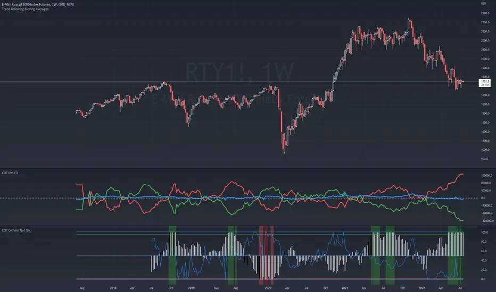
Task: Click the 1400.0 price axis label
Action: pyautogui.click(x=485, y=113)
